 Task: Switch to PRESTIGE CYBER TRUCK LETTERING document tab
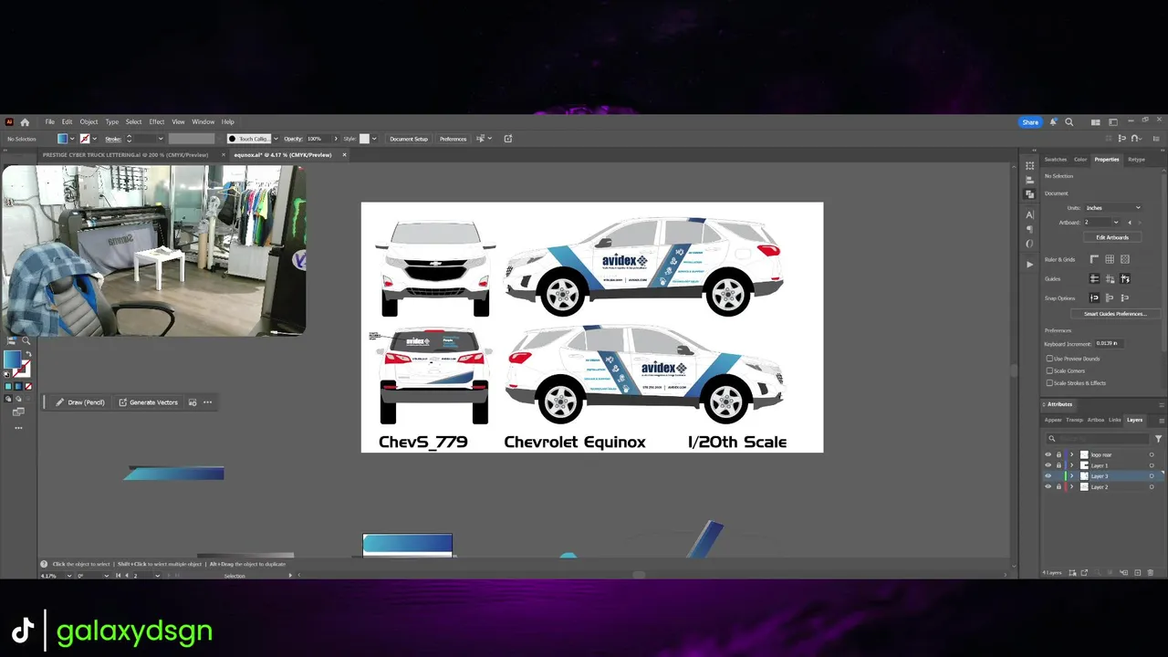click(x=125, y=155)
